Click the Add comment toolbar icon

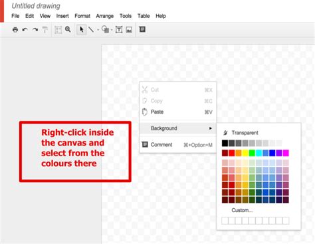tap(142, 29)
